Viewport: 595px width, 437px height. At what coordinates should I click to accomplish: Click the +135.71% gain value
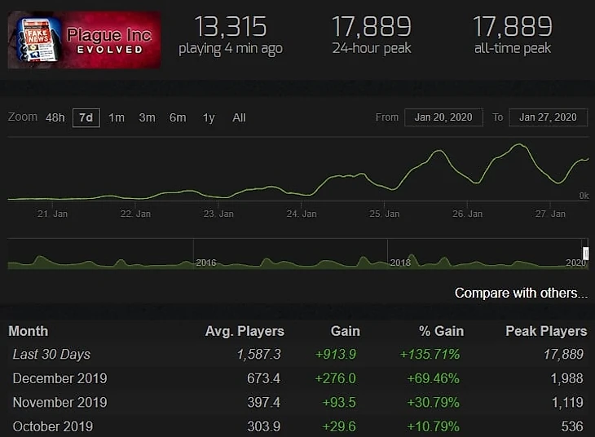(x=430, y=354)
